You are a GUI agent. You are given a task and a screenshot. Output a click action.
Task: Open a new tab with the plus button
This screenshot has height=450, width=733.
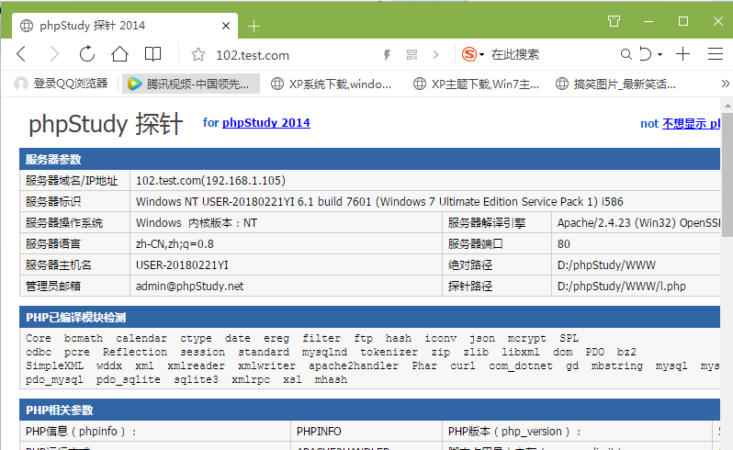pos(254,26)
